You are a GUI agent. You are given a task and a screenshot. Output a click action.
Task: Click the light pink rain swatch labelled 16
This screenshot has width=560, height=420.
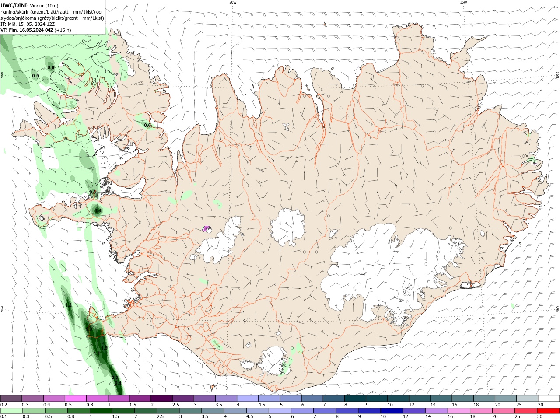pyautogui.click(x=459, y=411)
